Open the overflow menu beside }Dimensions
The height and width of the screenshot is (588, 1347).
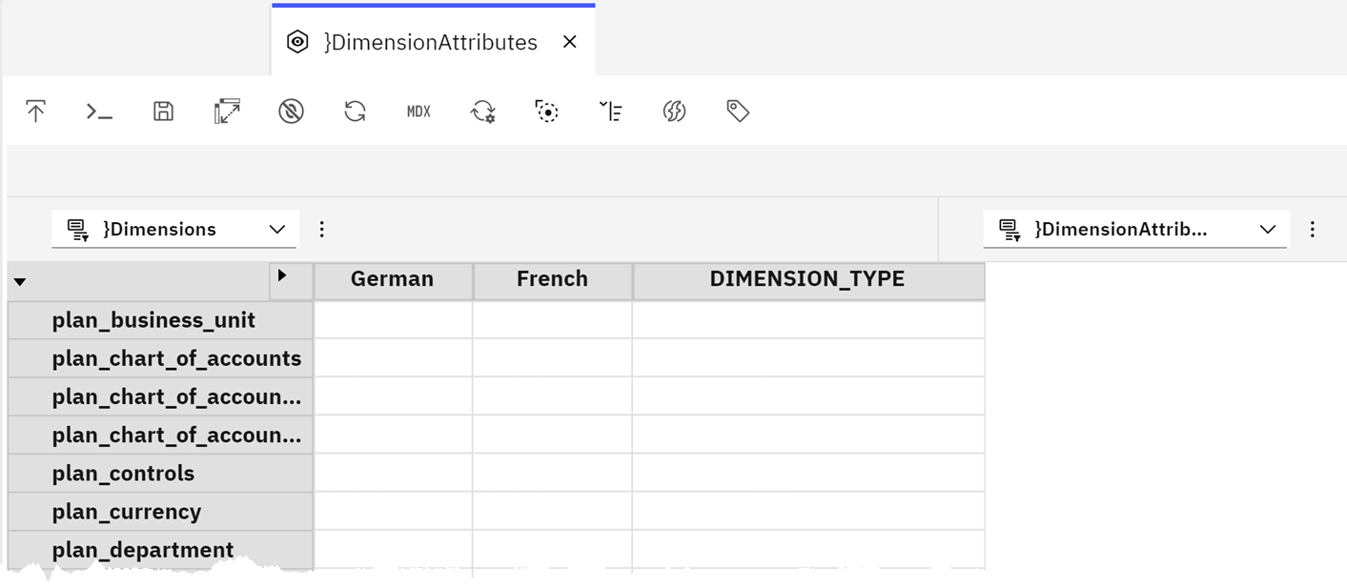[322, 229]
